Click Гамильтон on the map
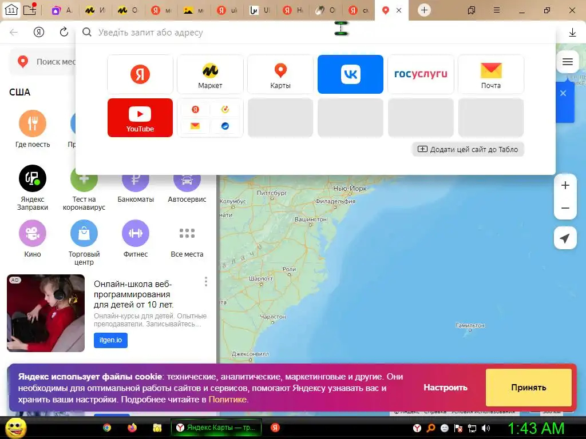 coord(470,325)
